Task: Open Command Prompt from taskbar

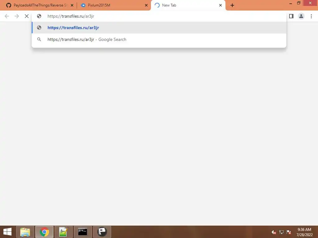Action: point(83,232)
